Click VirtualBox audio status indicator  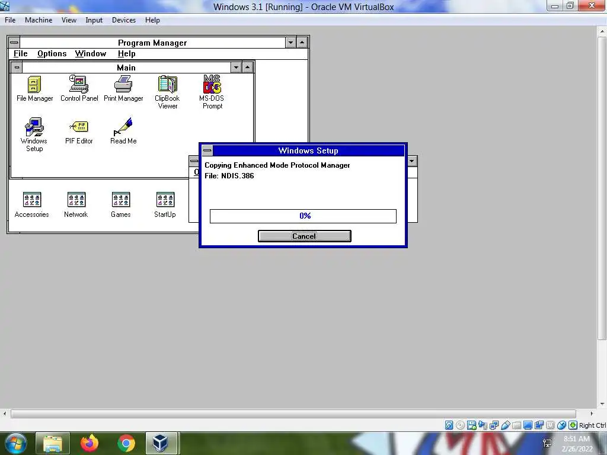click(x=483, y=425)
